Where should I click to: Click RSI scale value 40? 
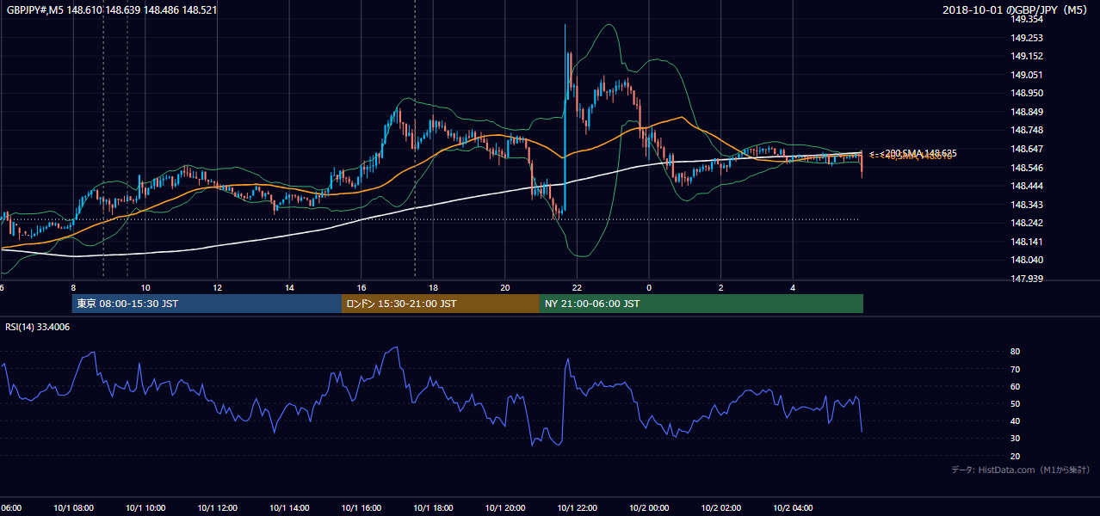[1015, 421]
